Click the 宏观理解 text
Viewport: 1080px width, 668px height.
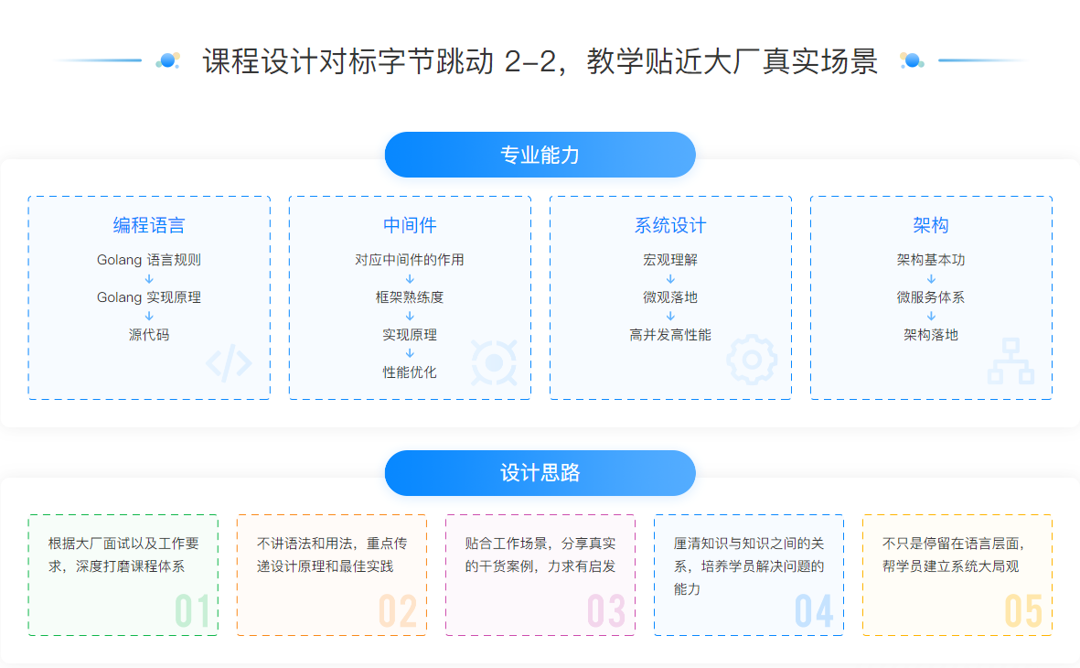pyautogui.click(x=670, y=260)
